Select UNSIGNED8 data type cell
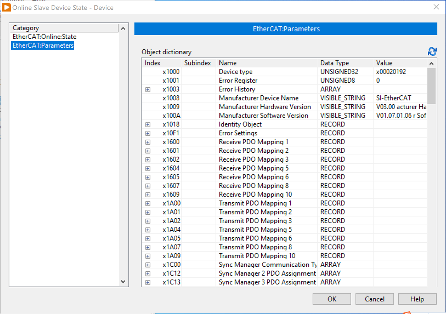Screen dimensions: 446x314 (338, 81)
